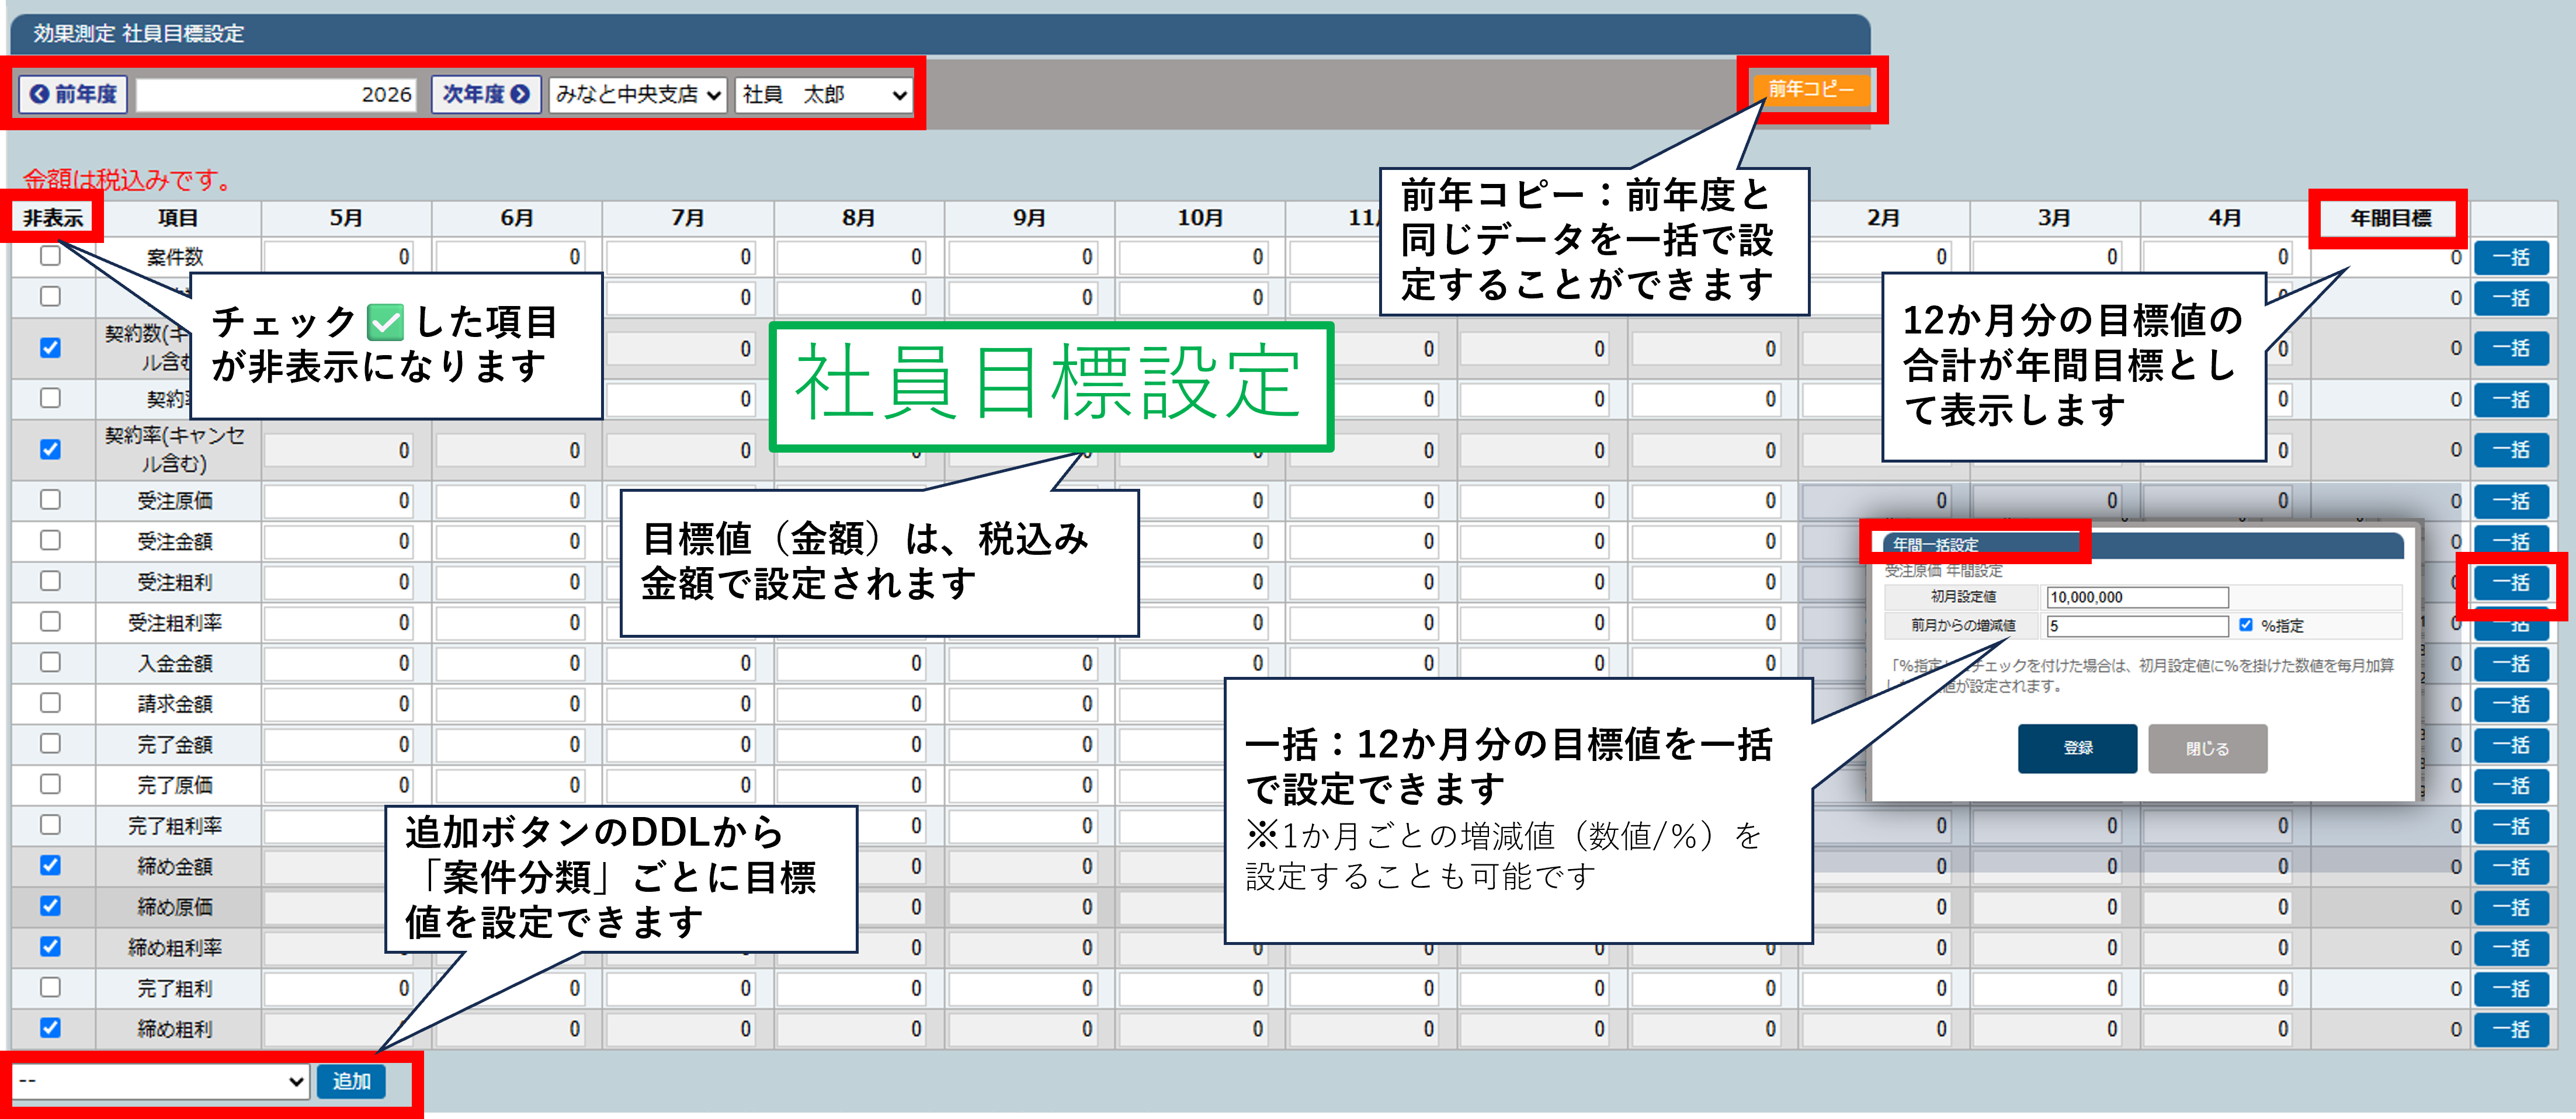Check the 受注原価 row checkbox
Screen dimensions: 2576x1119
(50, 500)
